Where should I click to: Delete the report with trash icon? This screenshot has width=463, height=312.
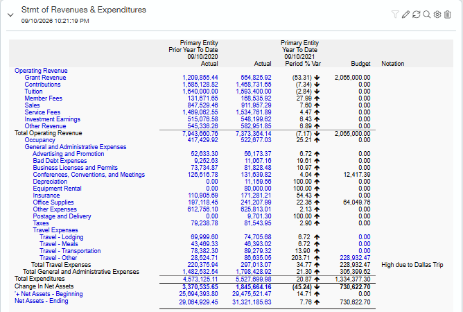tap(448, 14)
